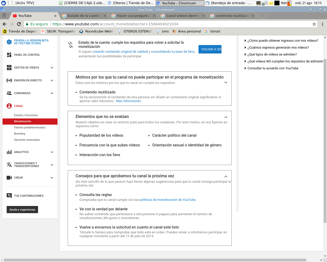Click the crossed-out dollar monetization icon
This screenshot has height=262, width=327.
tap(71, 45)
